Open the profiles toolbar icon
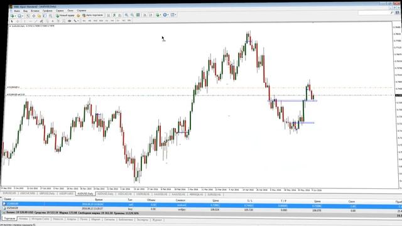 coord(19,16)
